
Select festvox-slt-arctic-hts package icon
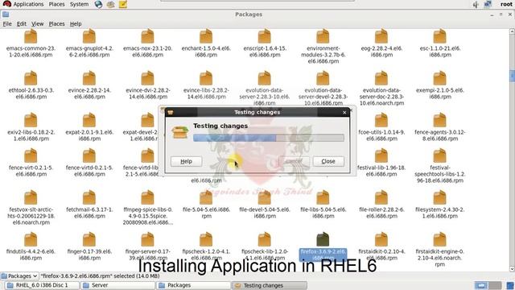(x=31, y=197)
